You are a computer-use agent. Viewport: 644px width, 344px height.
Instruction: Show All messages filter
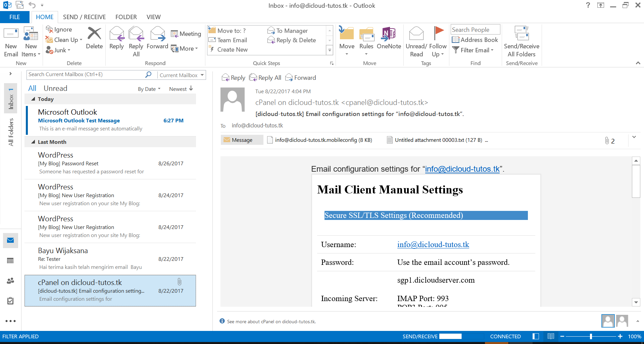click(32, 88)
